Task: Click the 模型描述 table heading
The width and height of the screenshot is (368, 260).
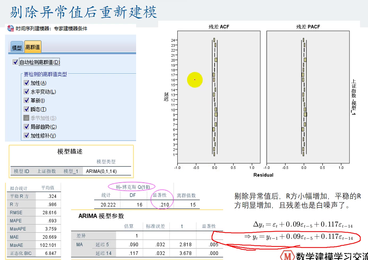Action: coord(70,151)
